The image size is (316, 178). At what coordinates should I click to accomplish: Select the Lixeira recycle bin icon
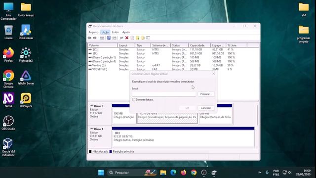(8, 32)
